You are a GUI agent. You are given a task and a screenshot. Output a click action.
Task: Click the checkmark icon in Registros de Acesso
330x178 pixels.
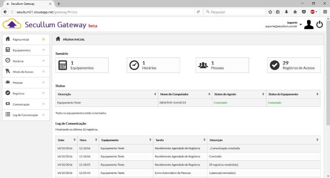(x=275, y=65)
